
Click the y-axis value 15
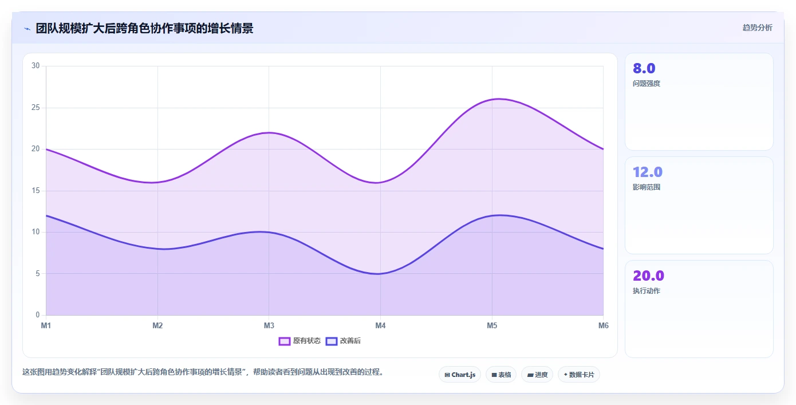click(x=36, y=191)
